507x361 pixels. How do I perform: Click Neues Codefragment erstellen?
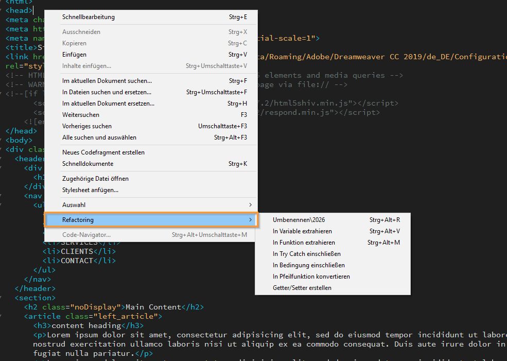(102, 152)
